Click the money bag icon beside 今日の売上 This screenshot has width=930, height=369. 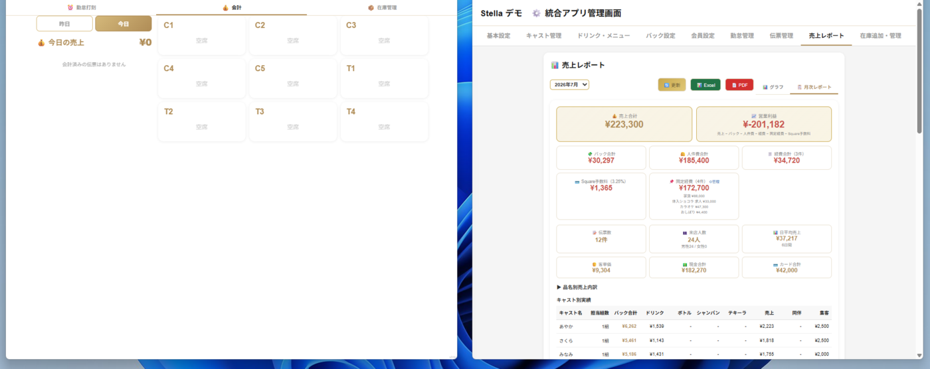click(x=41, y=43)
